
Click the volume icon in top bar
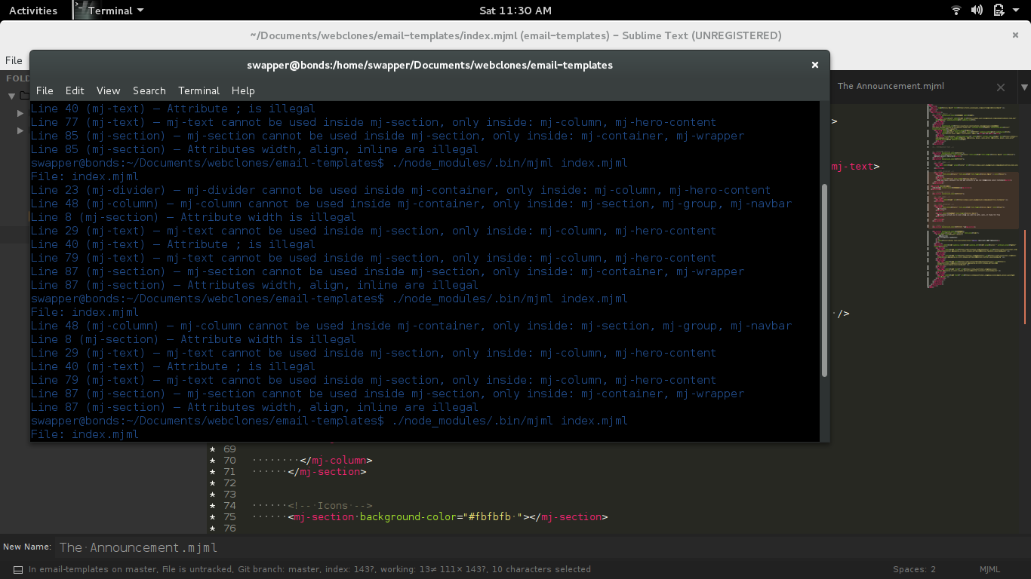click(977, 10)
